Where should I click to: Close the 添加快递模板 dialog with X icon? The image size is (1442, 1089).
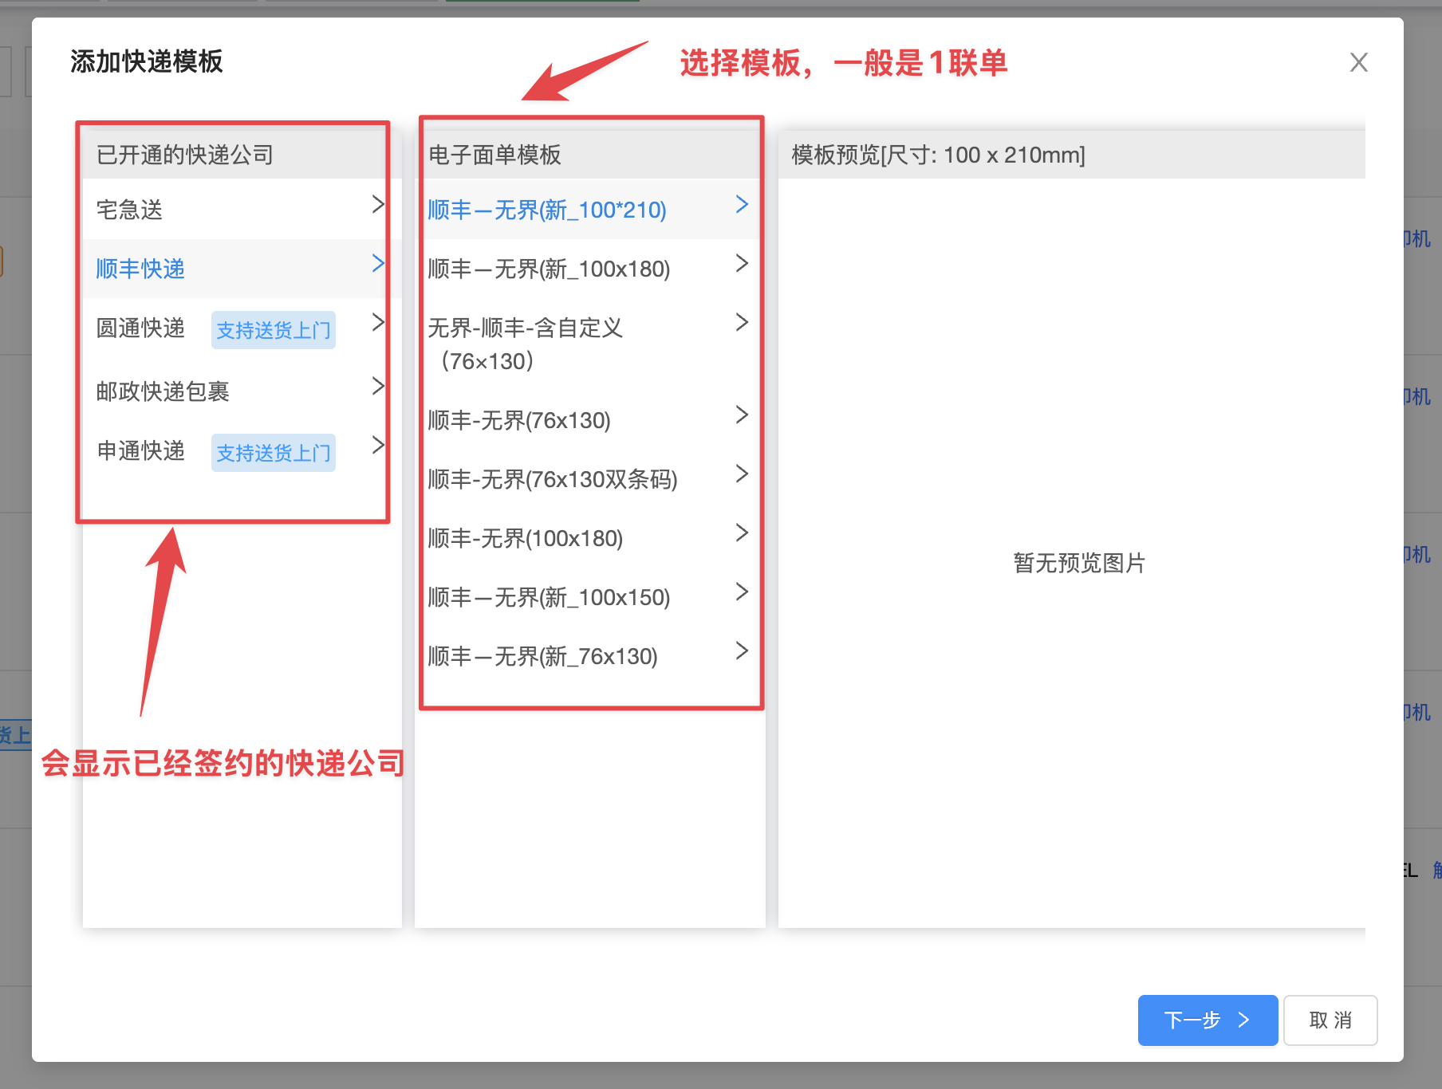click(x=1358, y=62)
